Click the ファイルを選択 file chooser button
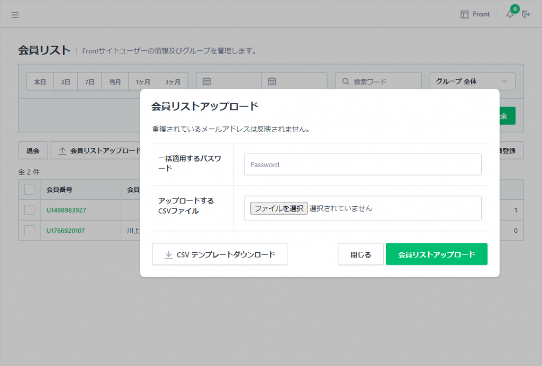The image size is (542, 366). [278, 208]
